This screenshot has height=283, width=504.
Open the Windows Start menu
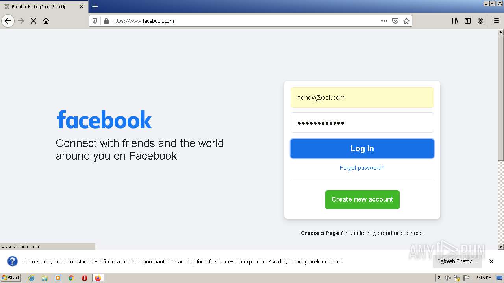pyautogui.click(x=11, y=278)
